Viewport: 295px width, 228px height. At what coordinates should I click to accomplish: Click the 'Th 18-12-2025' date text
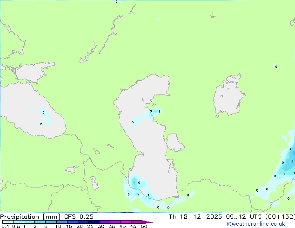[195, 217]
